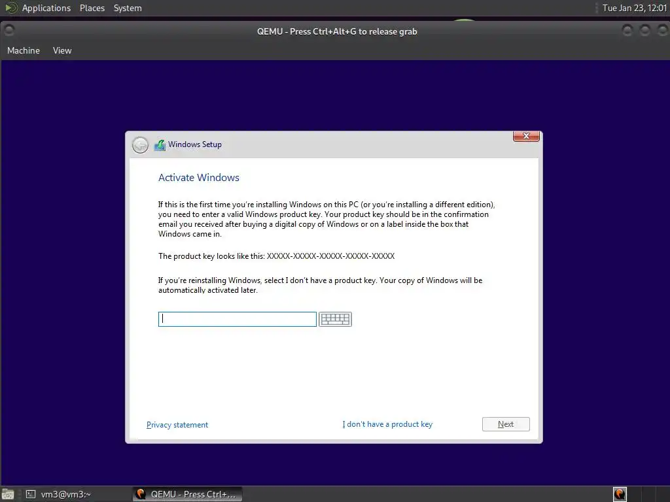
Task: Select the QEMU taskbar window button
Action: [x=187, y=494]
